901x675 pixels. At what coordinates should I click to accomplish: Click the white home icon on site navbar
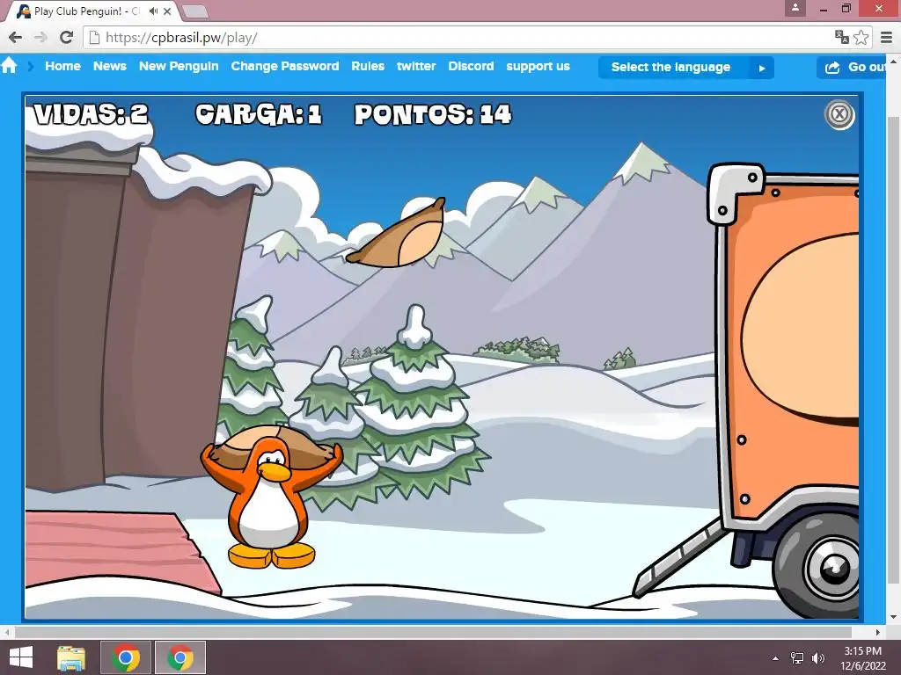9,65
